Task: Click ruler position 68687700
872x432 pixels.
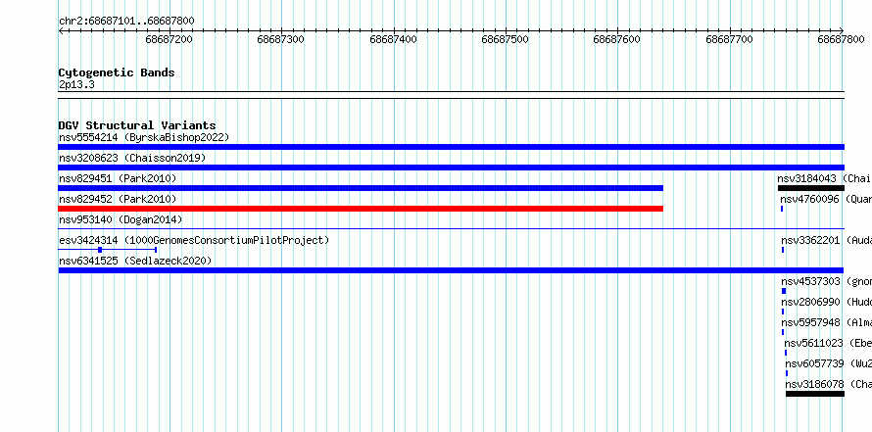Action: pyautogui.click(x=730, y=39)
